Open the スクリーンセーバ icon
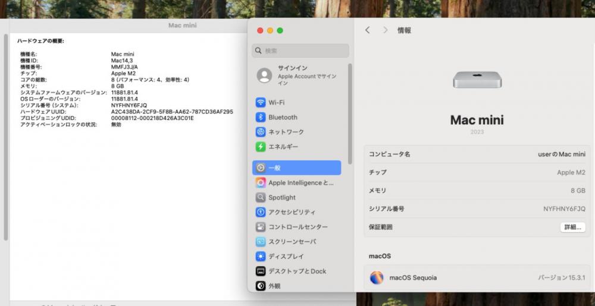 click(261, 242)
